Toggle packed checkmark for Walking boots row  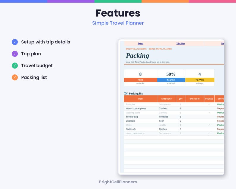click(x=209, y=113)
